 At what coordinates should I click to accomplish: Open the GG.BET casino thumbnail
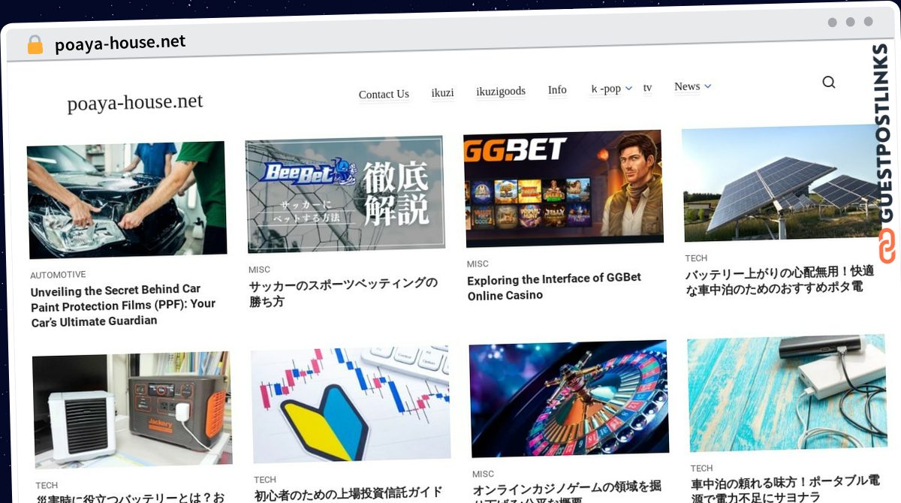pos(563,188)
